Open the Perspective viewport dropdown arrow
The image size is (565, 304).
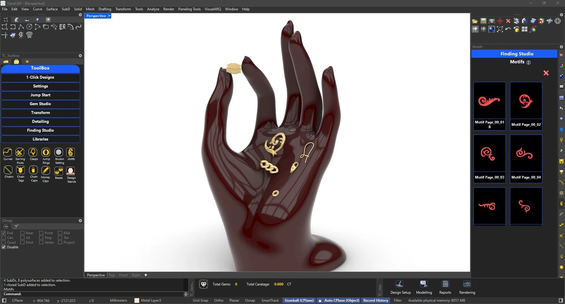pyautogui.click(x=109, y=16)
